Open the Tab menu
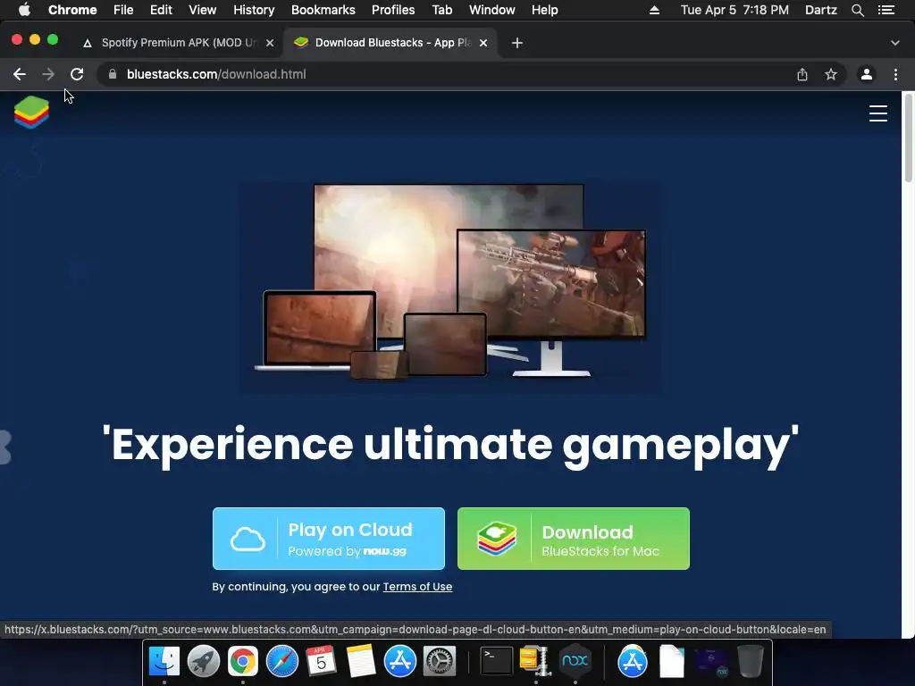The width and height of the screenshot is (915, 686). (x=441, y=10)
